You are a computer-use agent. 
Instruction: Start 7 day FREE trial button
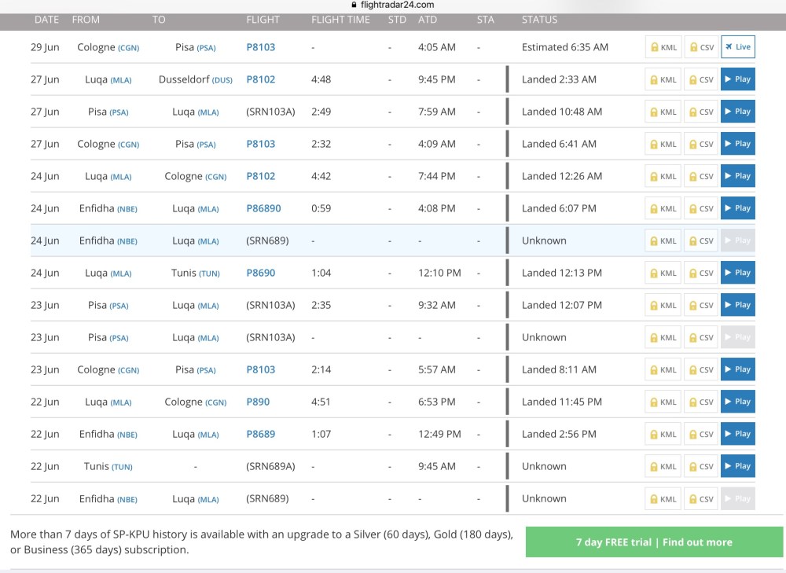pyautogui.click(x=654, y=542)
